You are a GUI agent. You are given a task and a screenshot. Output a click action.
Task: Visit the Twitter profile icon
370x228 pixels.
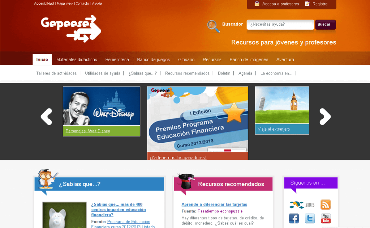click(310, 218)
